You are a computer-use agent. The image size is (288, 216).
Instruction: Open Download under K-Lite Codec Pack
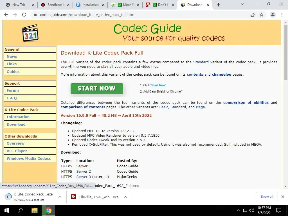(30, 125)
